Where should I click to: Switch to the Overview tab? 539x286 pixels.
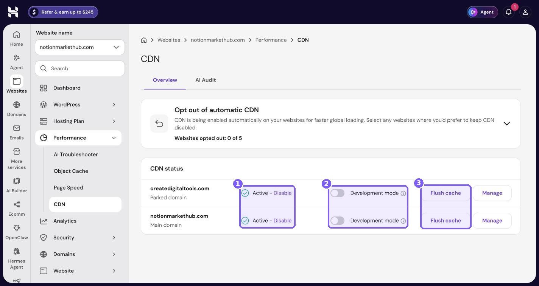pyautogui.click(x=165, y=80)
